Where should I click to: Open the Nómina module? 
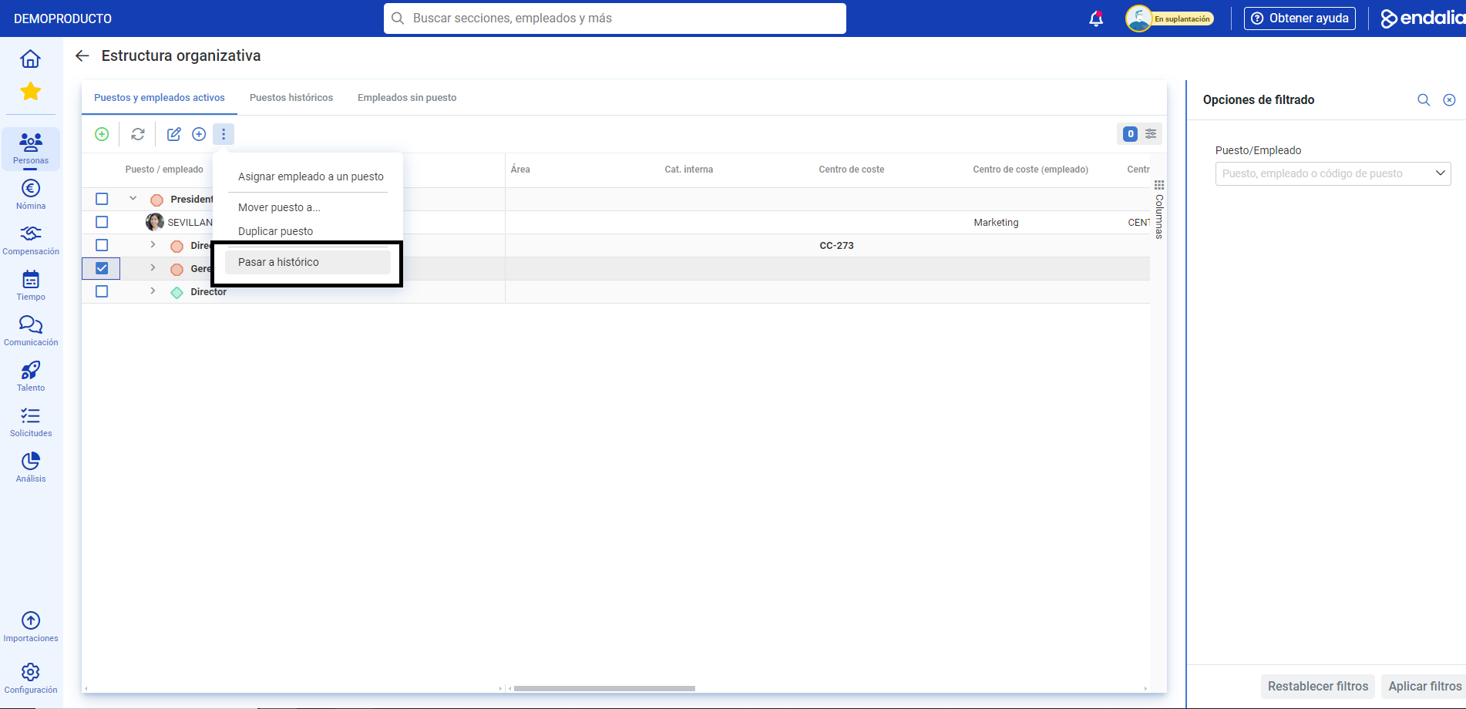[x=31, y=194]
